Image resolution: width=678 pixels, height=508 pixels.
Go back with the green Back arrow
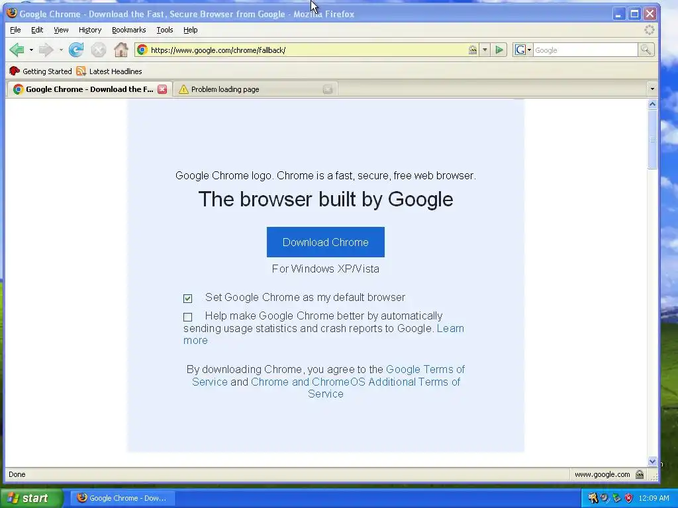coord(17,50)
